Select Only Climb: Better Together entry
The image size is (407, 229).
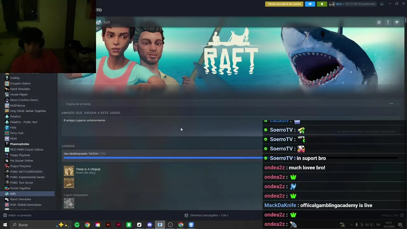click(x=28, y=111)
